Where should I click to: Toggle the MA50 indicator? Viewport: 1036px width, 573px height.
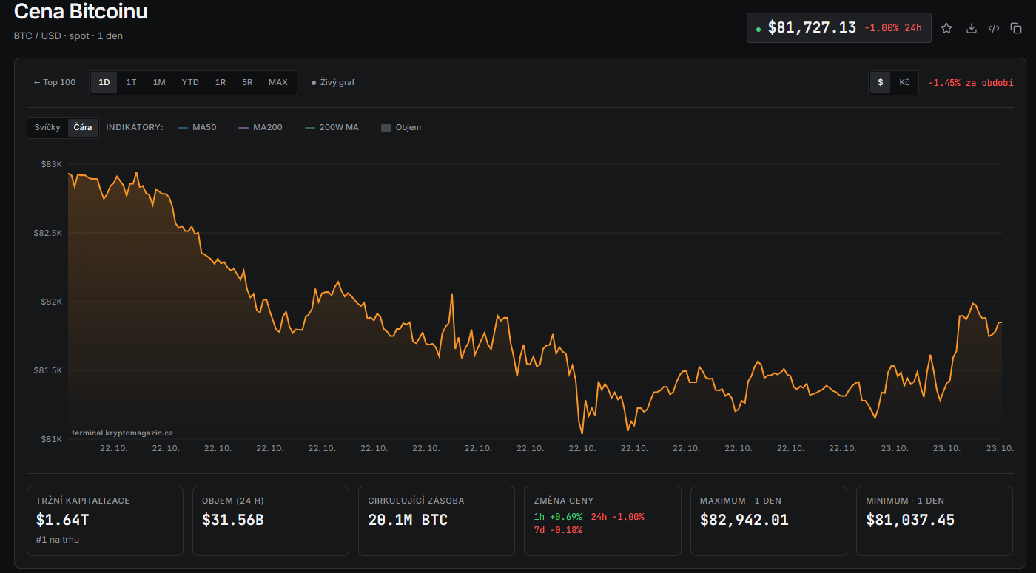197,127
